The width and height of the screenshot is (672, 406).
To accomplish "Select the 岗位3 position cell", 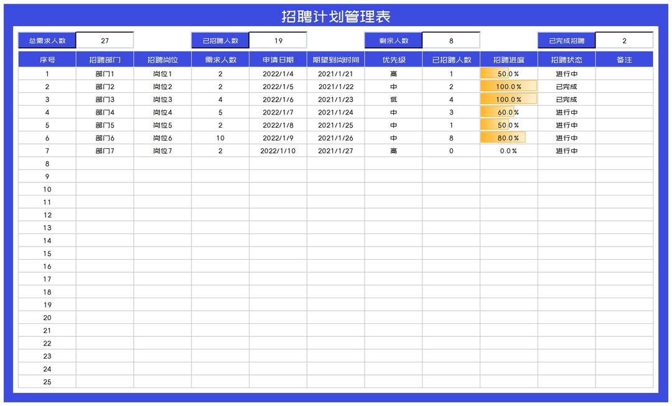I will pos(162,100).
